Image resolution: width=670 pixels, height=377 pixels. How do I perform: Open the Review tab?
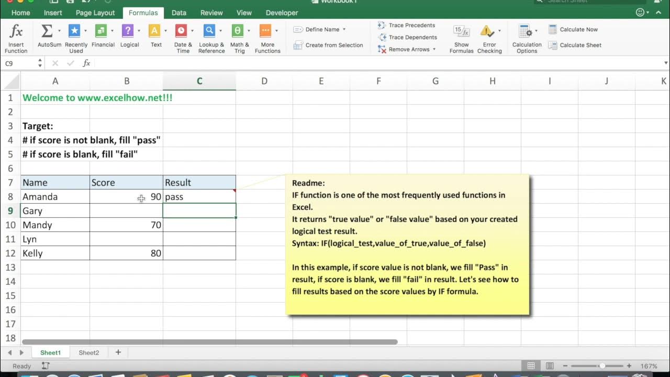(x=211, y=13)
